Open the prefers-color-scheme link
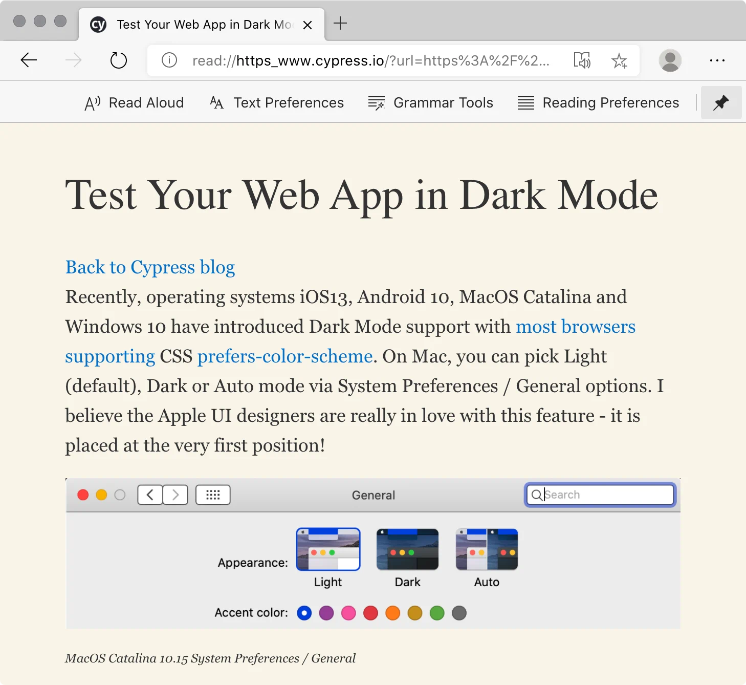 tap(284, 356)
